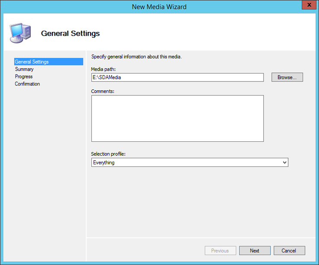Expand the Selection profile dropdown arrow

point(284,163)
